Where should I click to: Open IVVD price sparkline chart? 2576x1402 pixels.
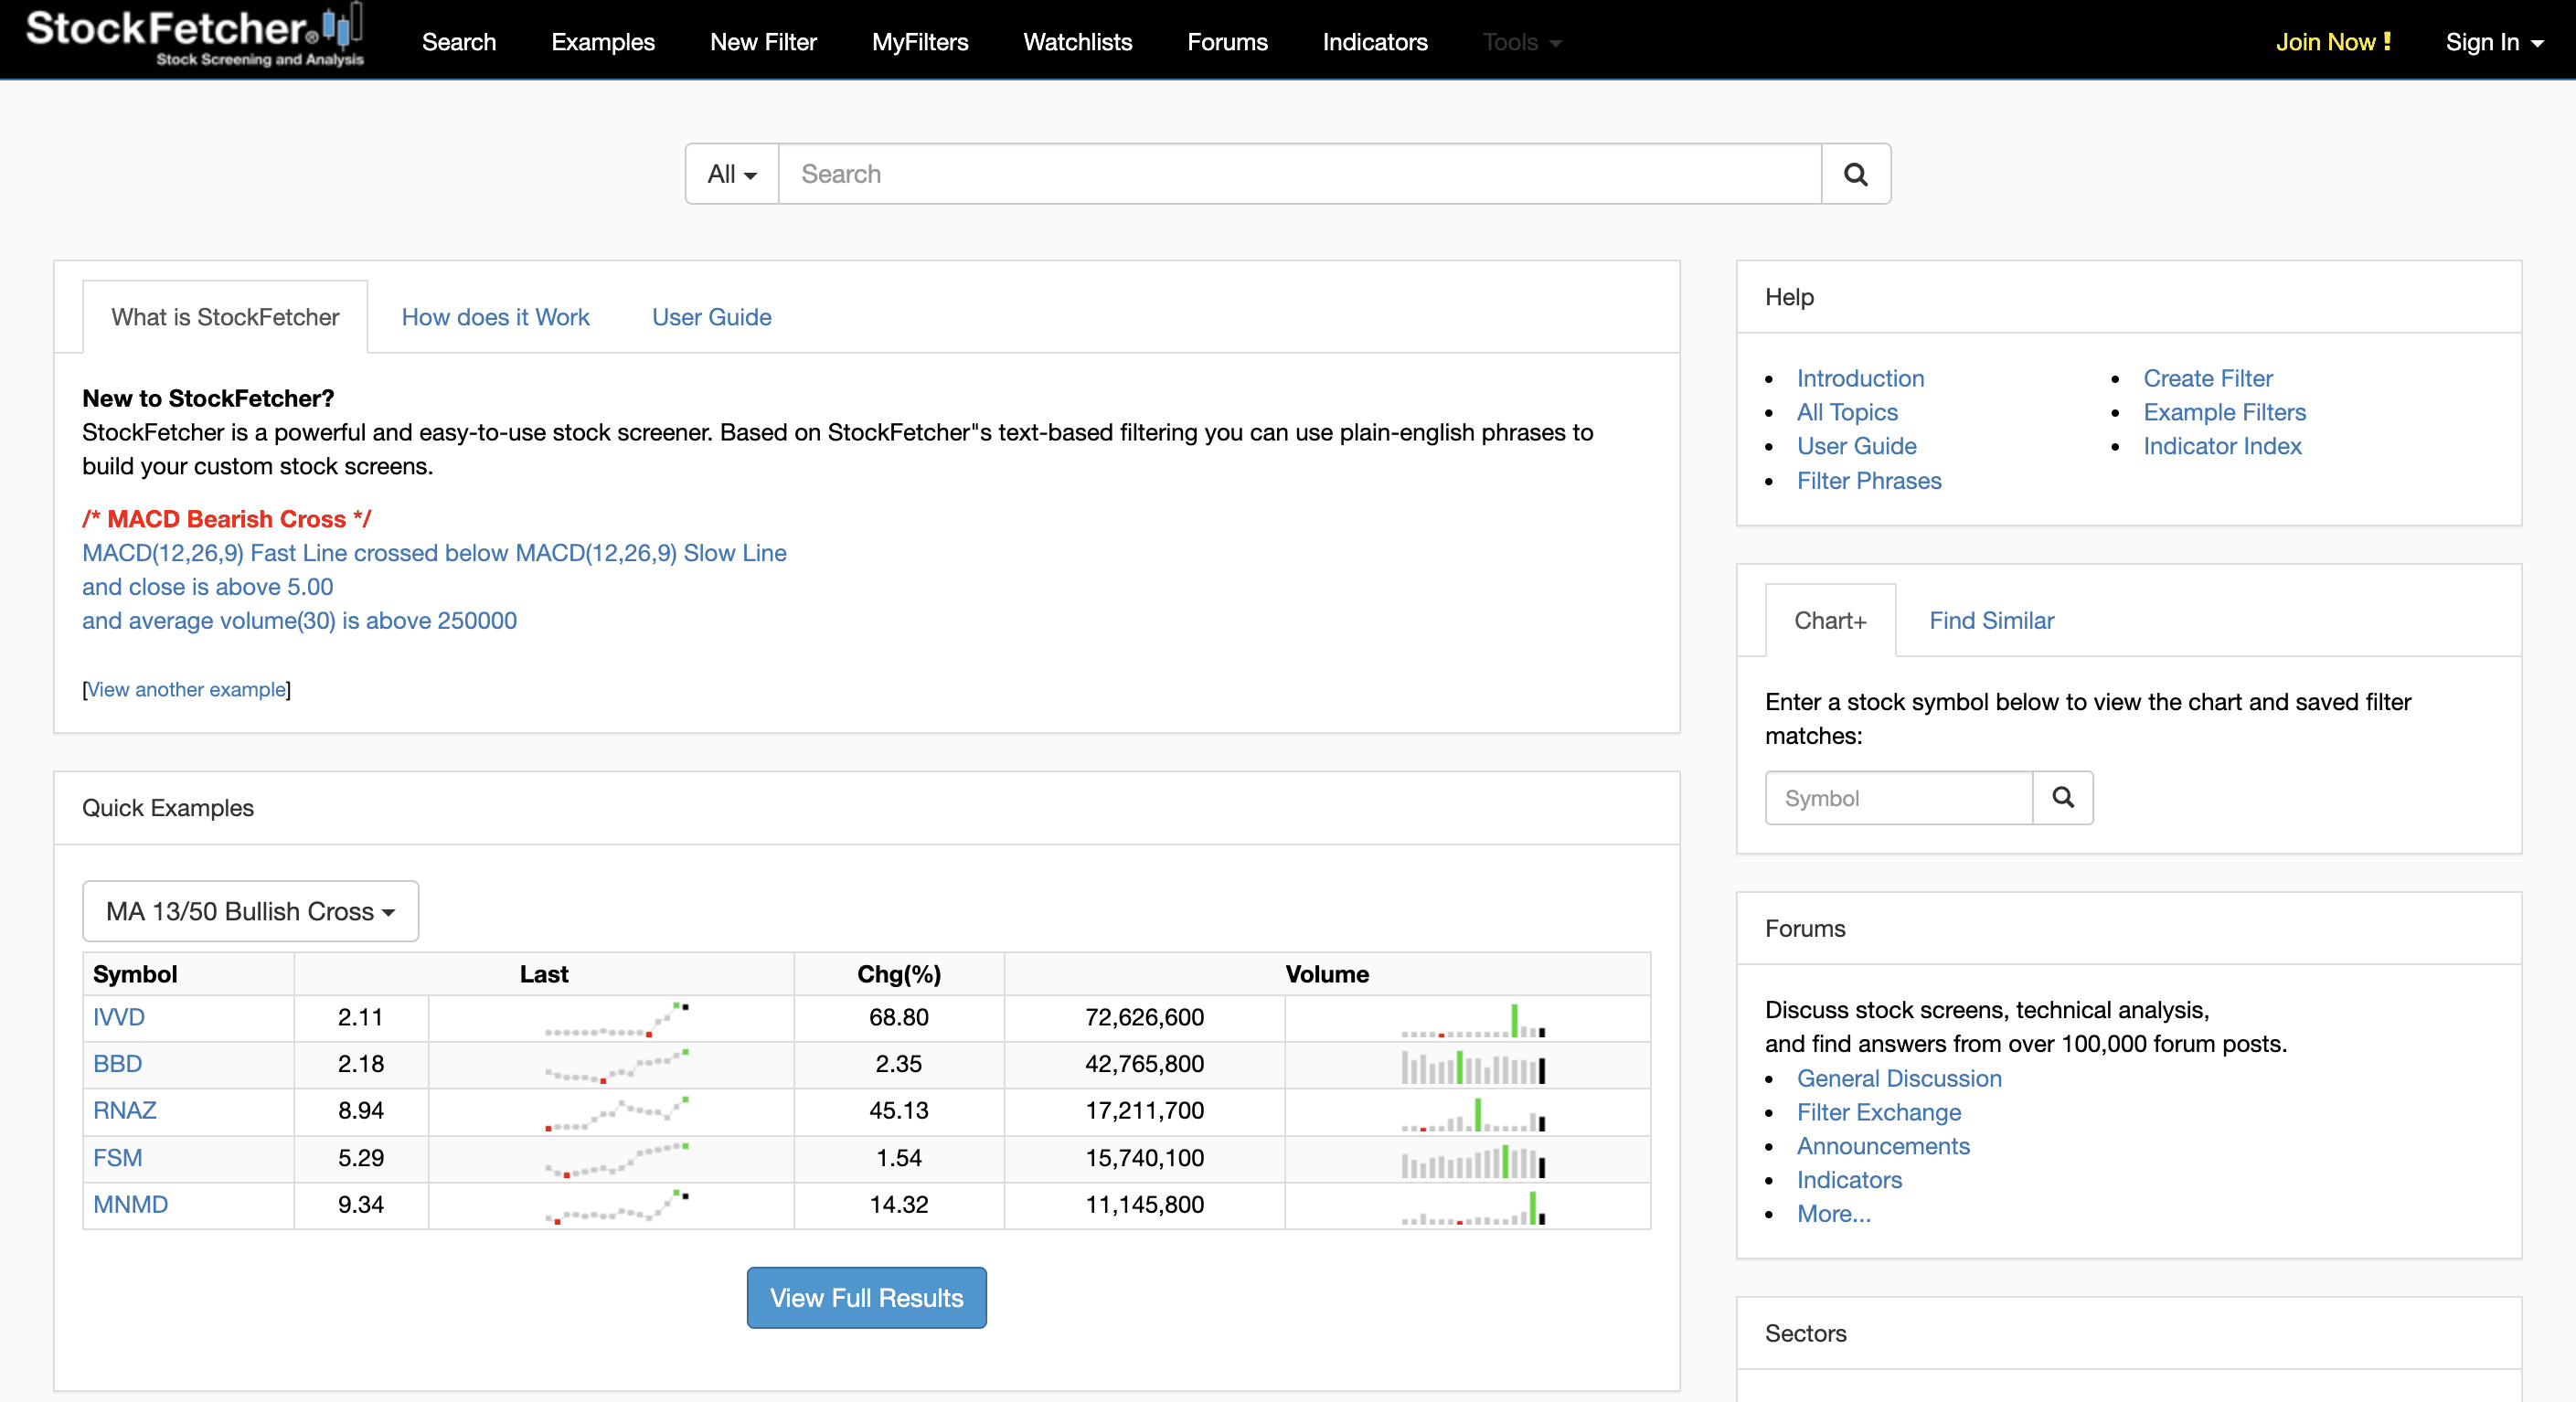617,1019
